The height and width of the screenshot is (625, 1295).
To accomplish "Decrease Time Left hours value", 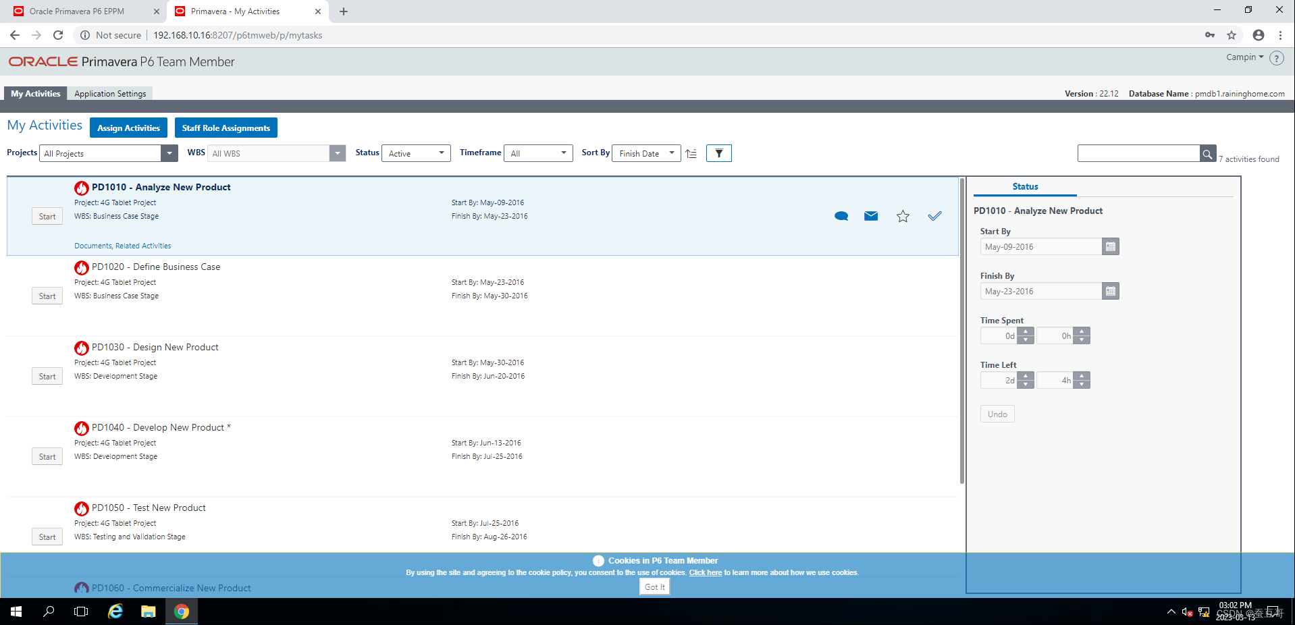I will pos(1082,384).
